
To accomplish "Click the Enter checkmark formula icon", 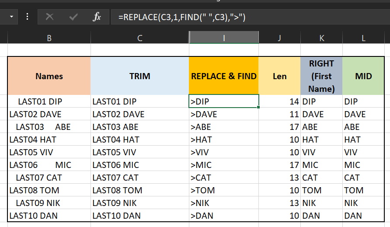I will 73,17.
